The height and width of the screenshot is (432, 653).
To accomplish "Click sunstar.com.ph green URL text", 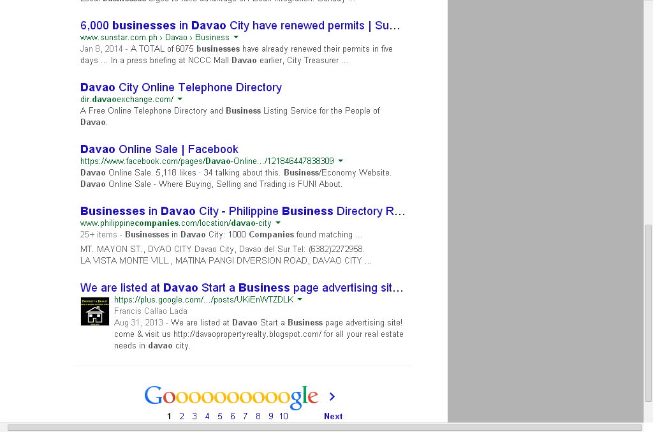I will [155, 38].
